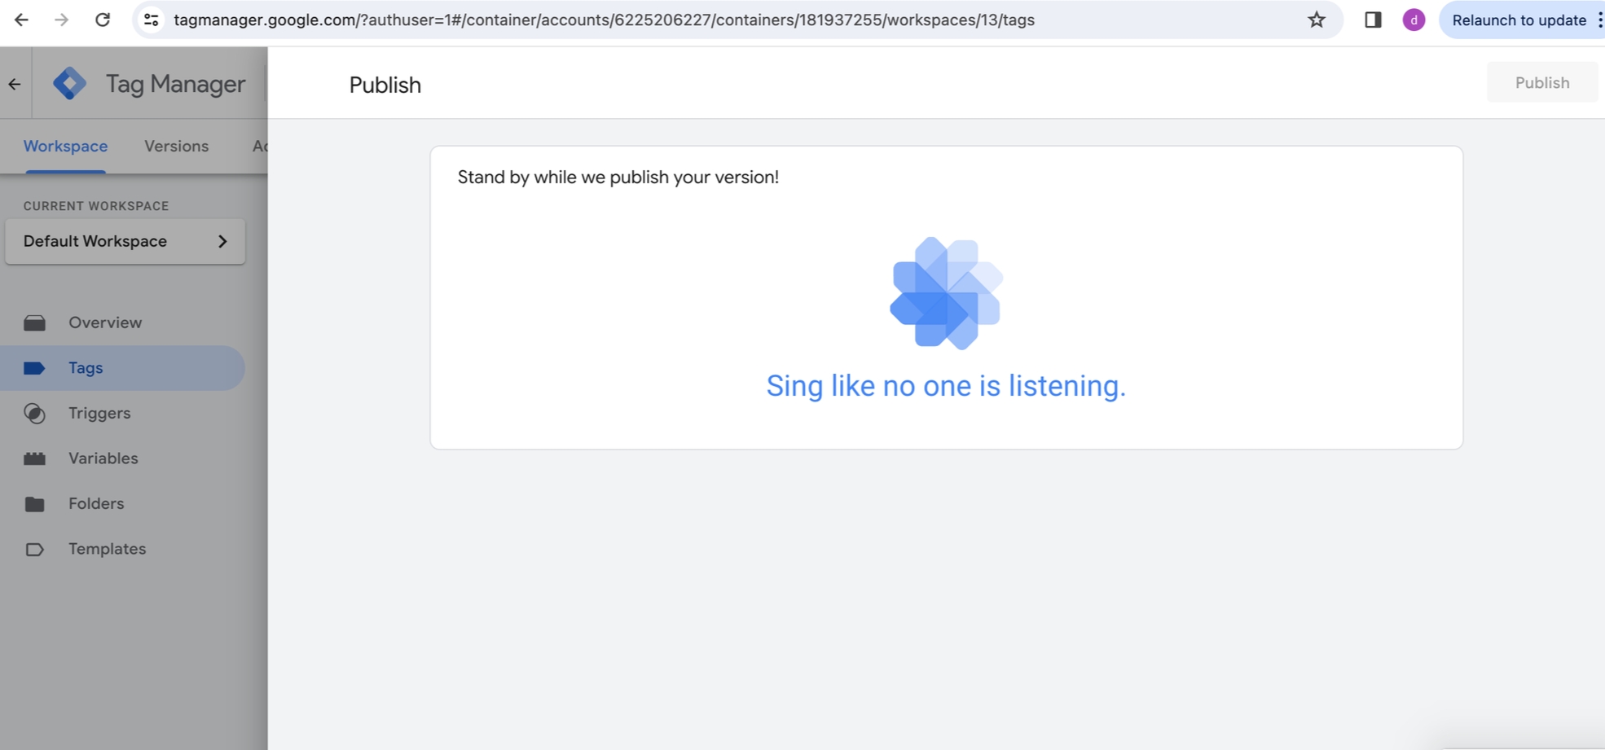The width and height of the screenshot is (1605, 750).
Task: Click the Folders icon in sidebar
Action: click(34, 504)
